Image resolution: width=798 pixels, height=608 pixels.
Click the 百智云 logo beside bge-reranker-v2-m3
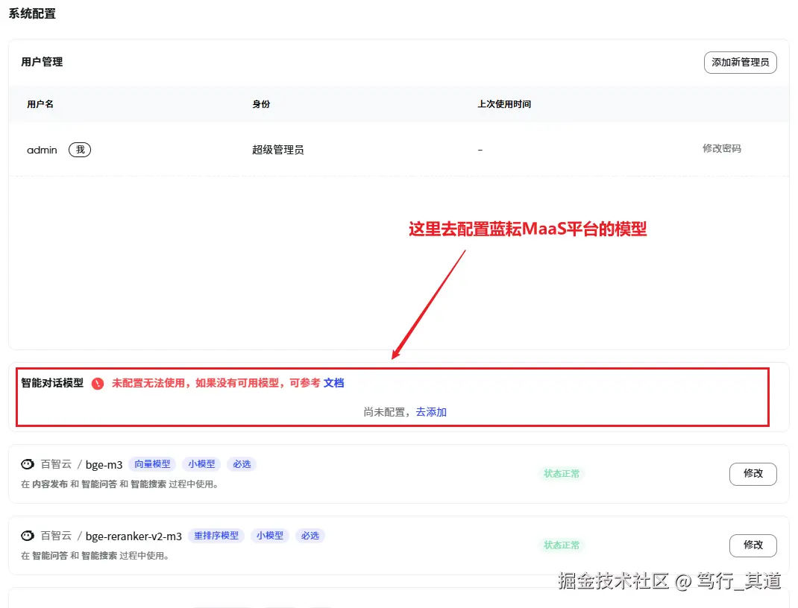[x=28, y=535]
